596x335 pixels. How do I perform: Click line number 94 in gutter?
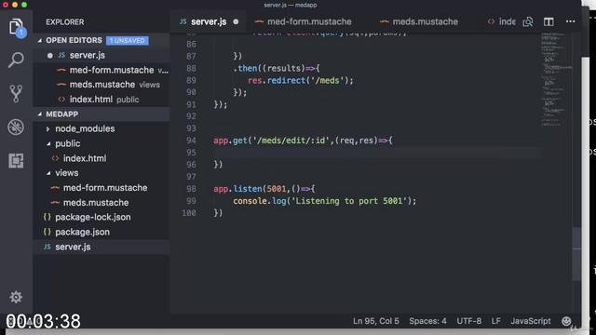click(191, 141)
